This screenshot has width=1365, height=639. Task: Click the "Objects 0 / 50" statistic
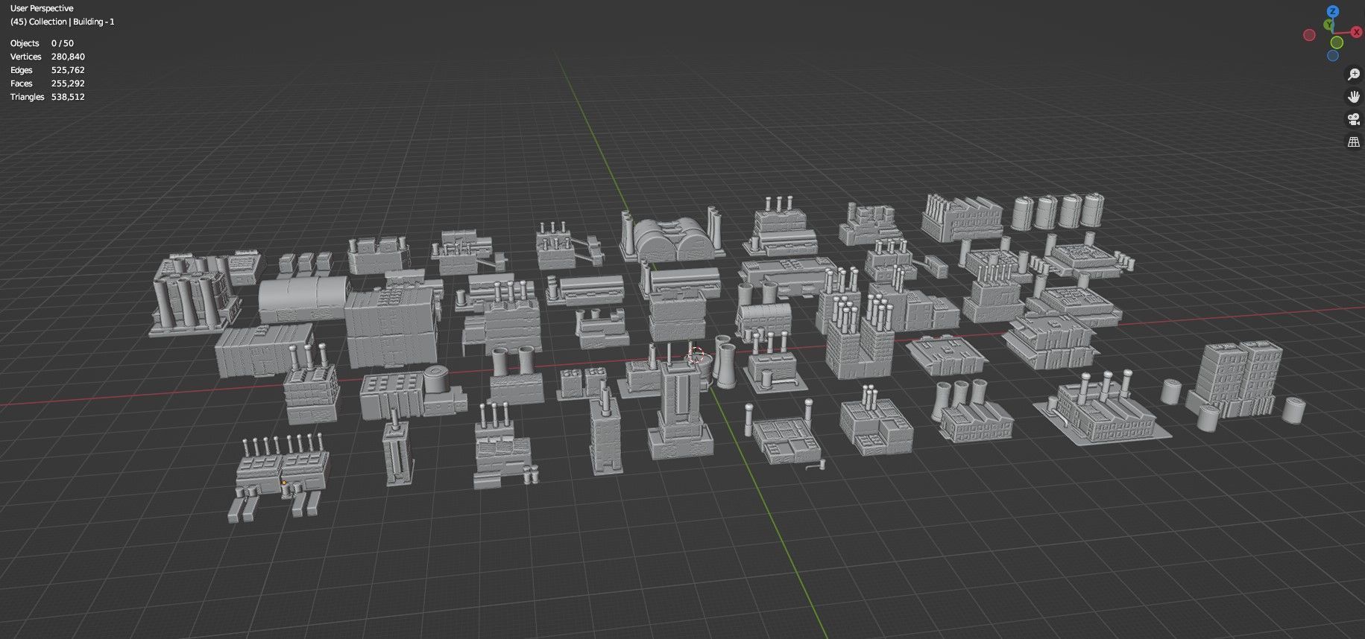click(42, 43)
